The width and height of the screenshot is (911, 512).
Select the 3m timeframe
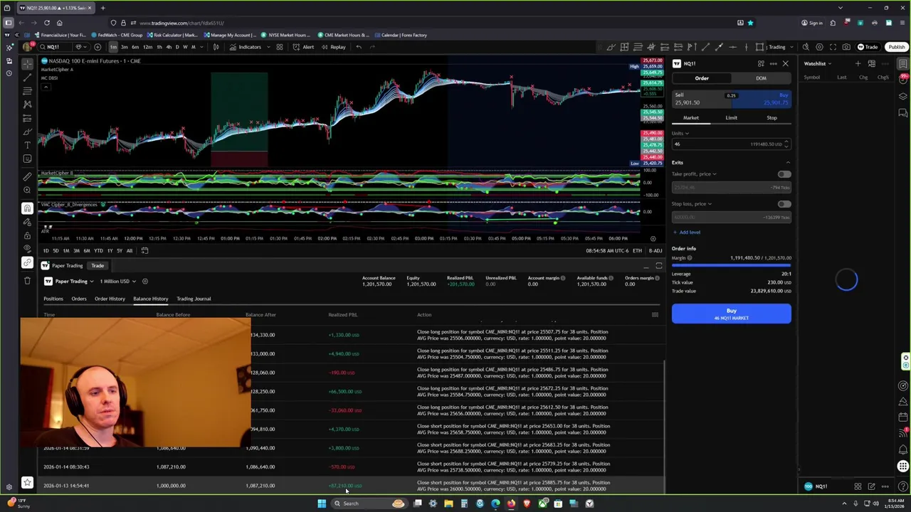pyautogui.click(x=124, y=47)
